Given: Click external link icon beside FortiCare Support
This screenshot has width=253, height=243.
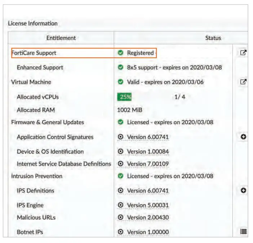Looking at the screenshot, I should [x=243, y=53].
